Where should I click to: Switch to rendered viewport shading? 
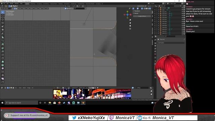150,8
